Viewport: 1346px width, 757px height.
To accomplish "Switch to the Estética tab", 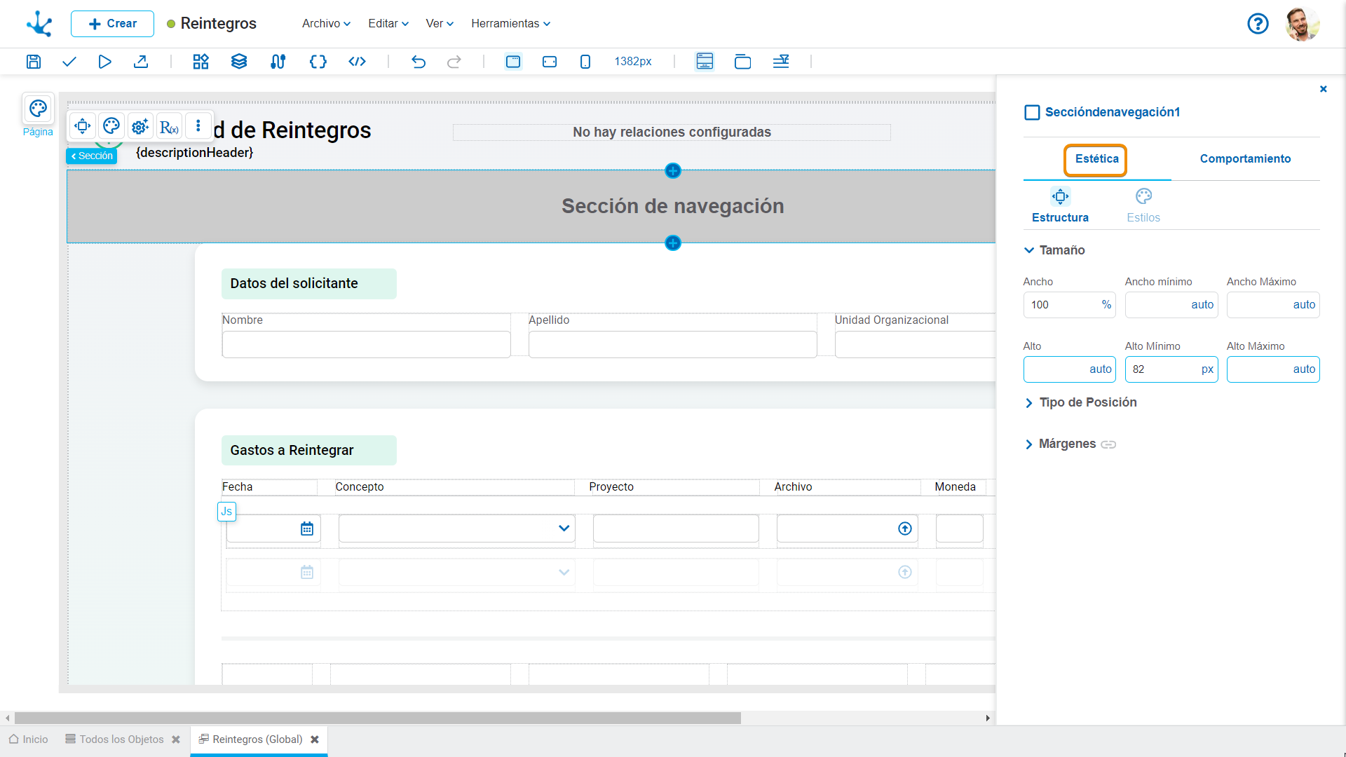I will point(1096,159).
